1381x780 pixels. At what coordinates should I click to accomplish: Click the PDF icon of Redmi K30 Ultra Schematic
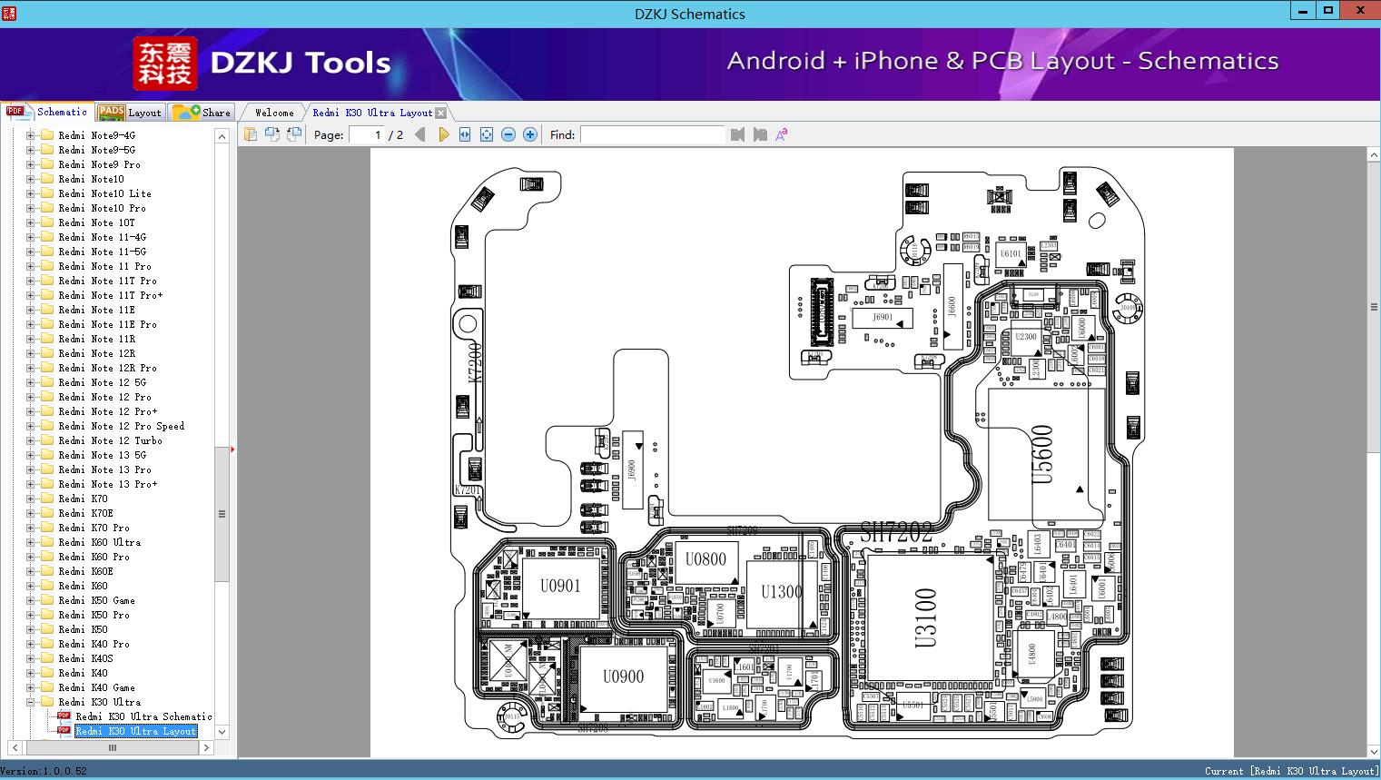tap(64, 716)
